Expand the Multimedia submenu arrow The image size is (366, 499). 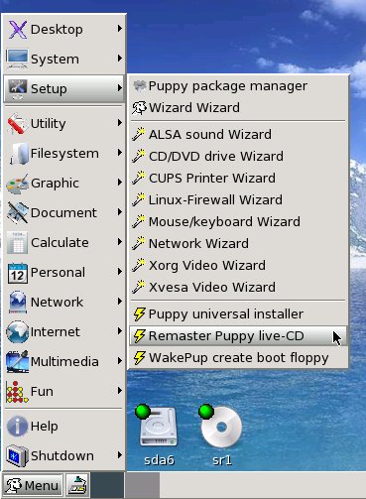coord(120,361)
